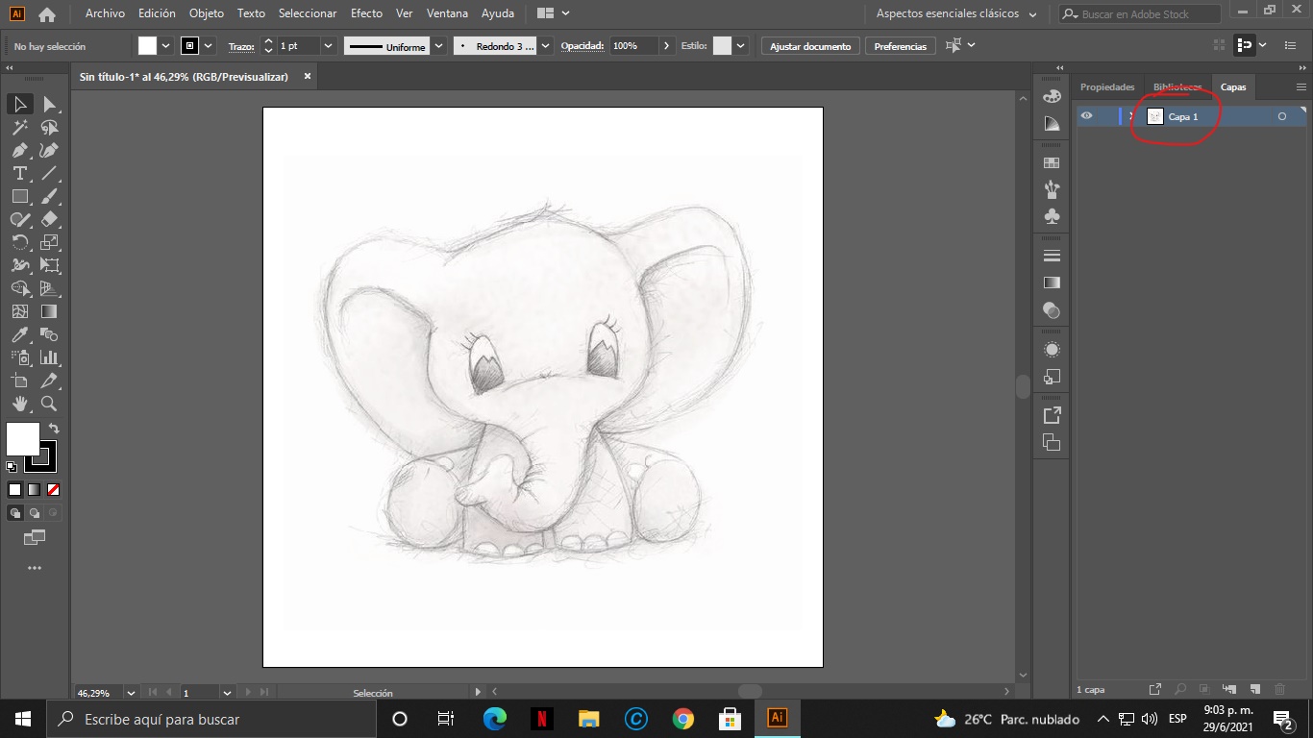Expand the Capa 1 layer contents
Screen dimensions: 1313x738
point(1131,116)
